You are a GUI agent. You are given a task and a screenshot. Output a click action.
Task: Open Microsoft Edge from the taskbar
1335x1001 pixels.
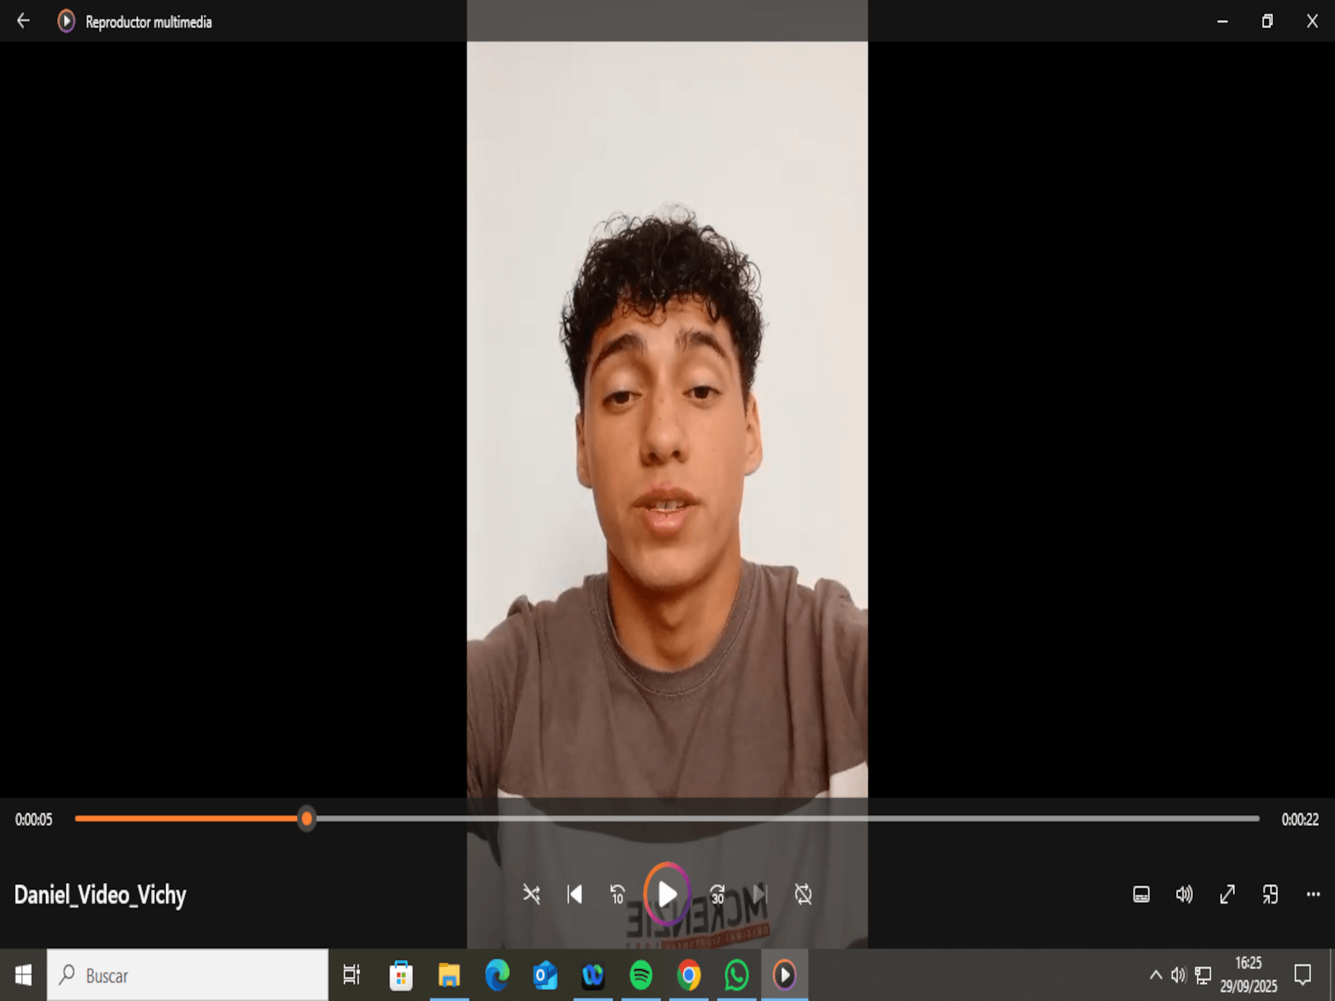tap(497, 975)
